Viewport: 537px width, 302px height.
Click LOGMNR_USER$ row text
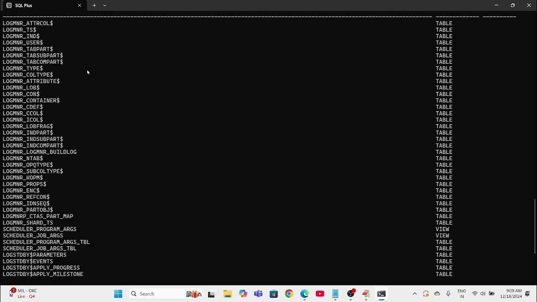click(23, 43)
